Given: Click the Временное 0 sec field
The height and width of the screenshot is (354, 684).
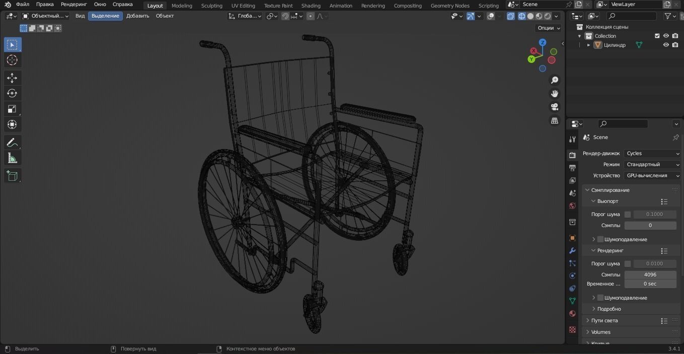Looking at the screenshot, I should 650,284.
